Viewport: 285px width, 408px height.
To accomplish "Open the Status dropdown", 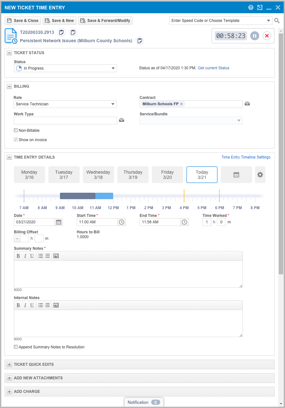I will [65, 68].
